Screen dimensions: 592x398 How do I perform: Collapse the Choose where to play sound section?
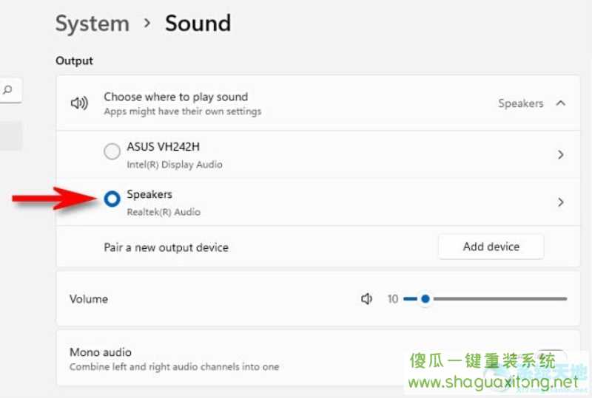click(x=561, y=103)
